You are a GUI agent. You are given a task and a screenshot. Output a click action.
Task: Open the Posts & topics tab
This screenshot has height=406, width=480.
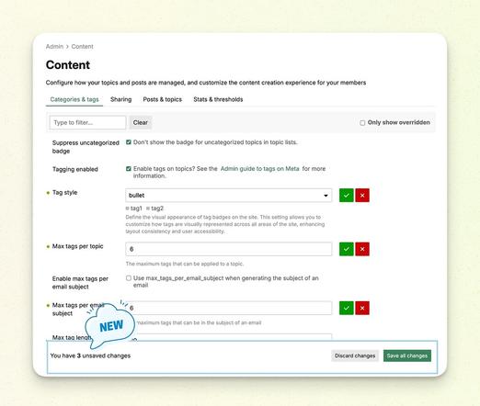pyautogui.click(x=163, y=99)
